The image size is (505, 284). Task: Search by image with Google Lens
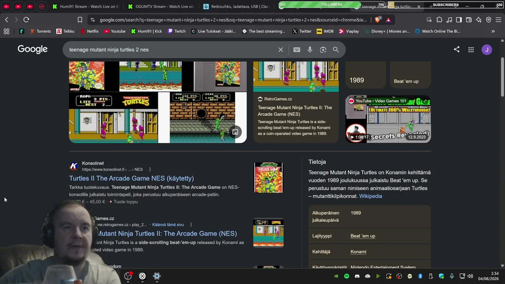(323, 50)
